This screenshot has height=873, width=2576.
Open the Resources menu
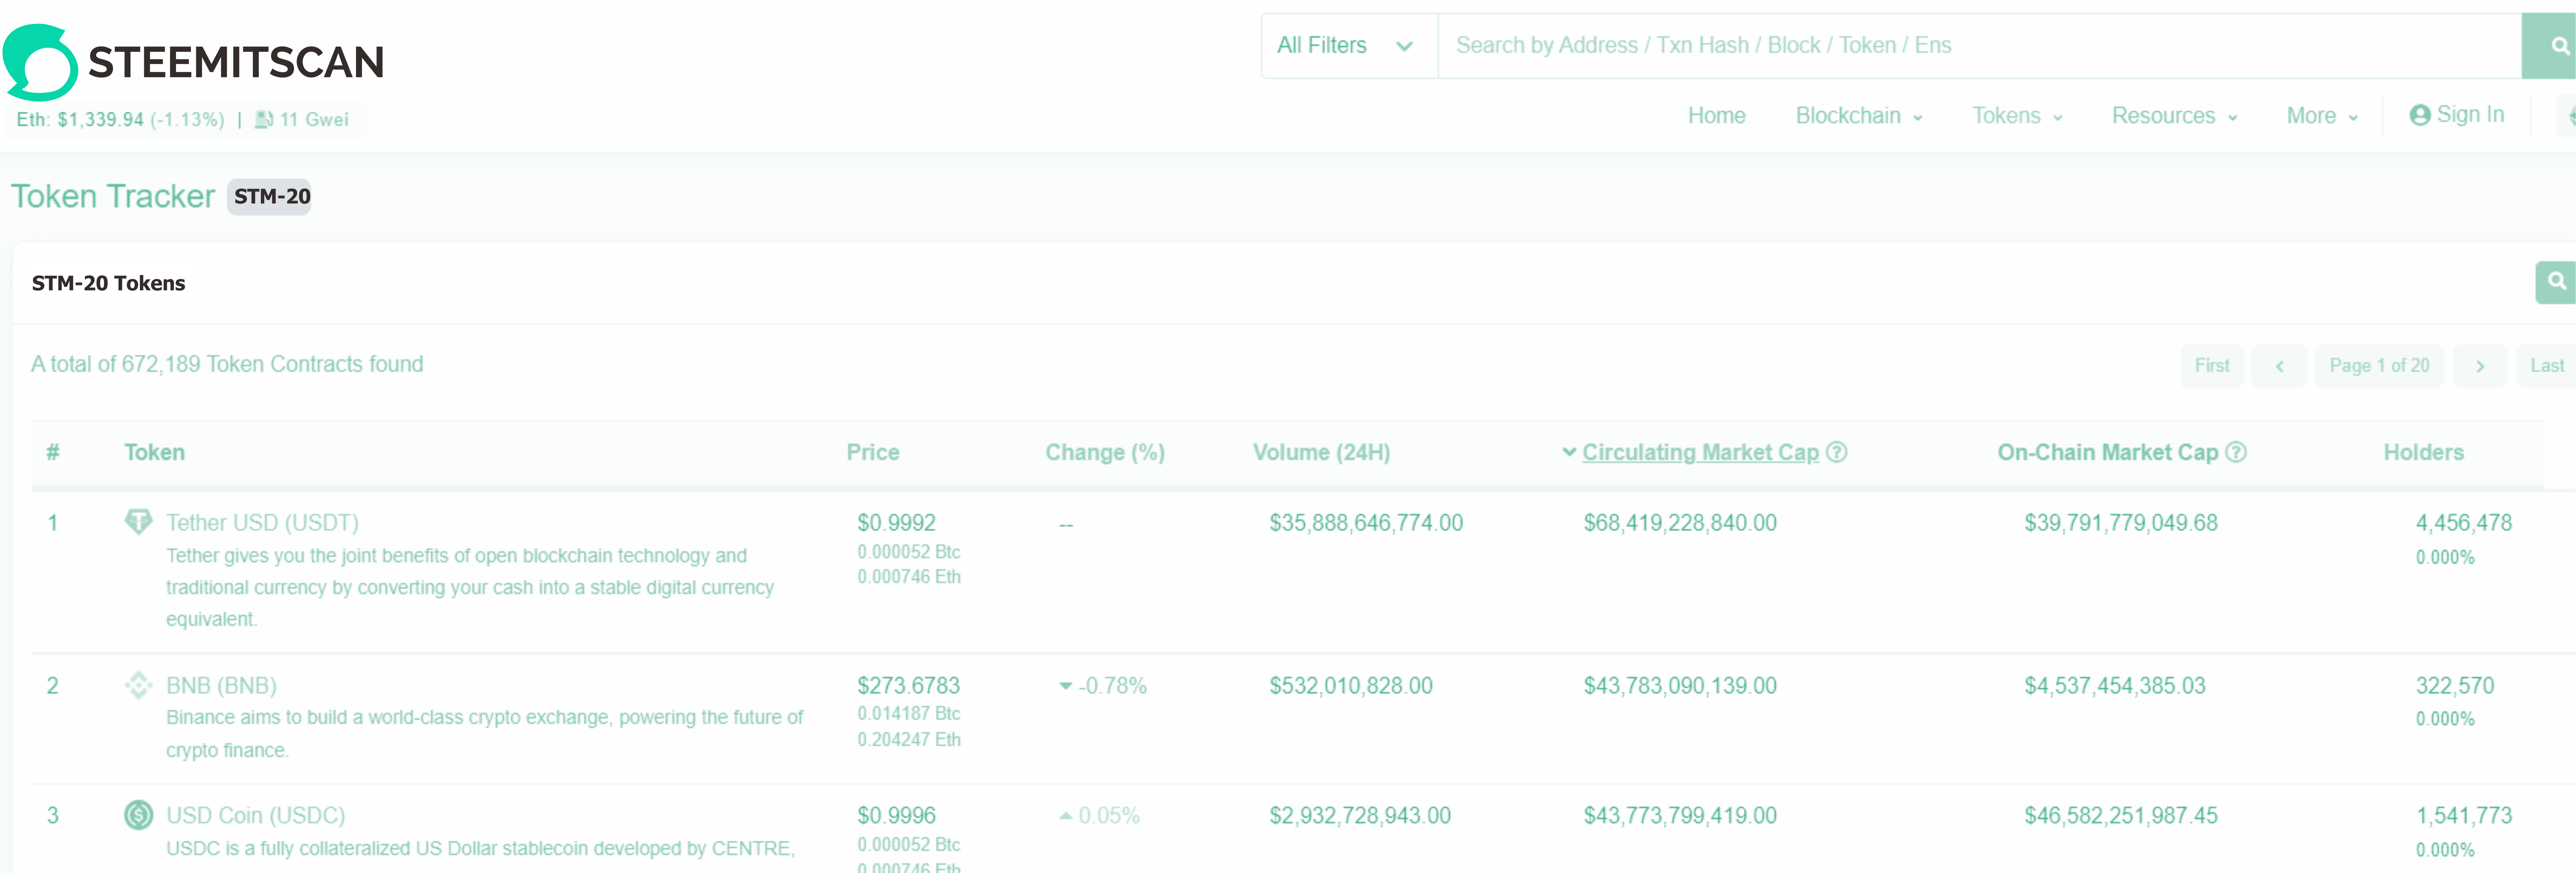[x=2173, y=116]
